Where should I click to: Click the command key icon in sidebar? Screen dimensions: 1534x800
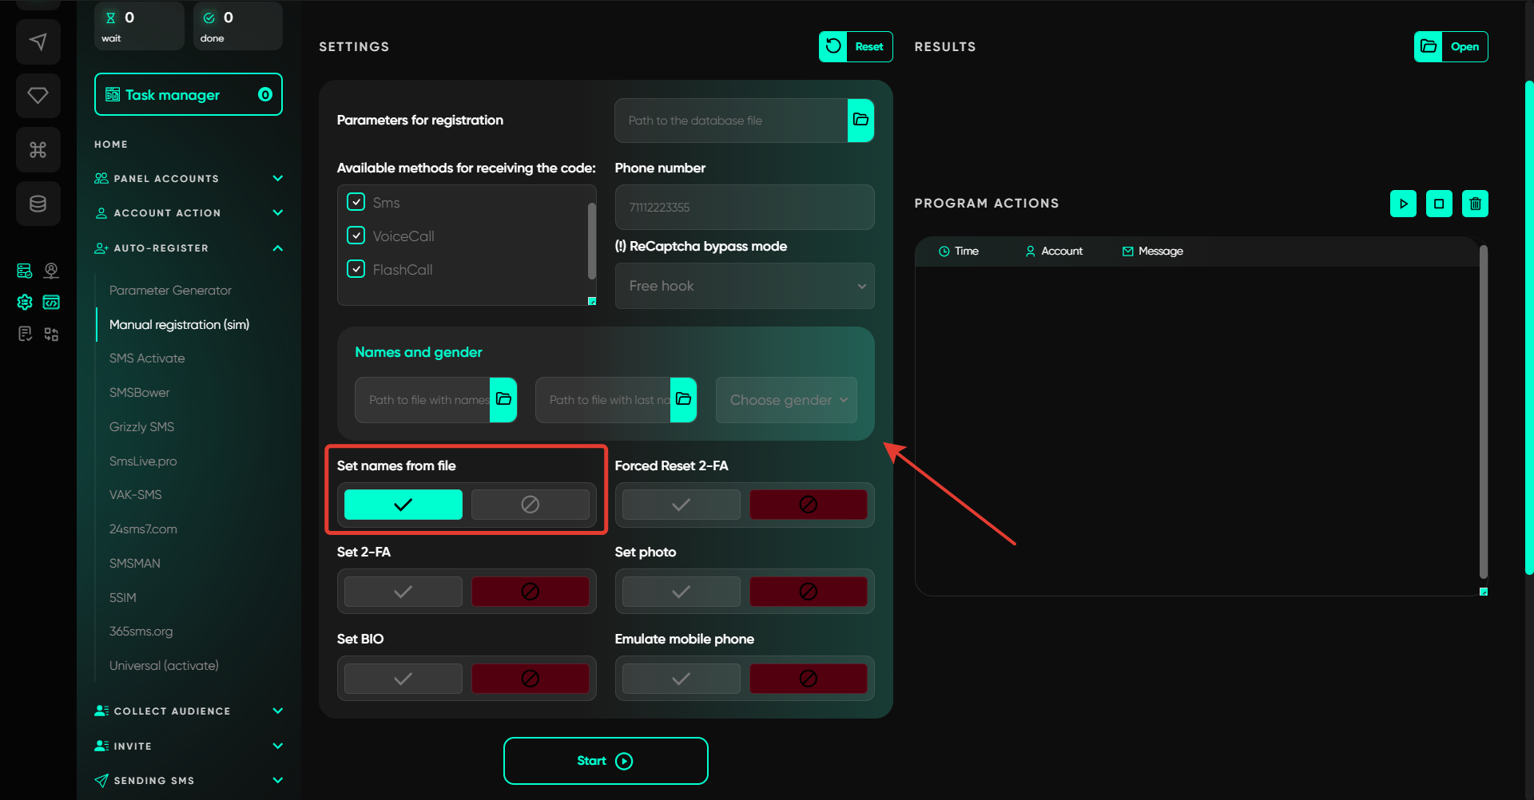[x=38, y=149]
